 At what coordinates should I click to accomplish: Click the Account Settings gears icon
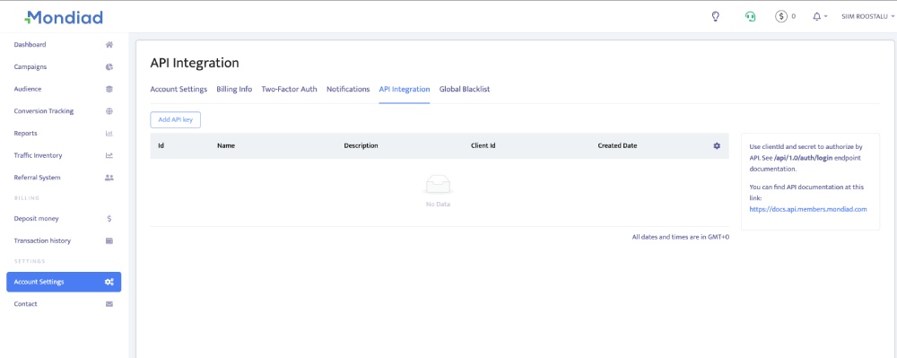109,282
